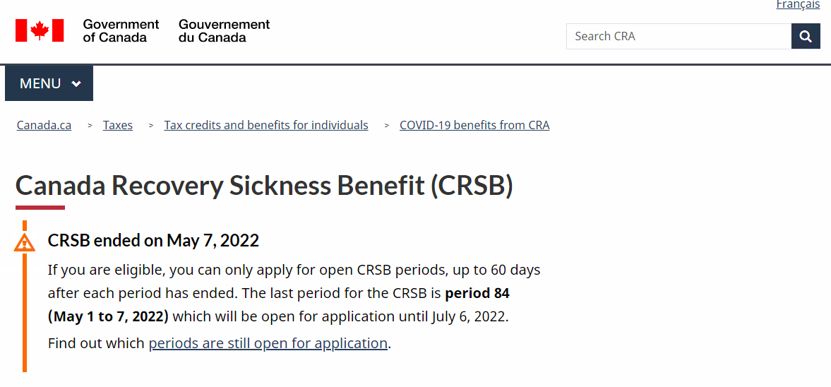
Task: Click the CRSB ended on May 7 heading
Action: [x=153, y=241]
